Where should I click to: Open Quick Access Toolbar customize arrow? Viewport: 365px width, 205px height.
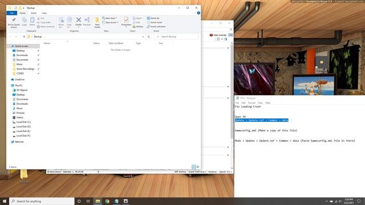(23, 8)
